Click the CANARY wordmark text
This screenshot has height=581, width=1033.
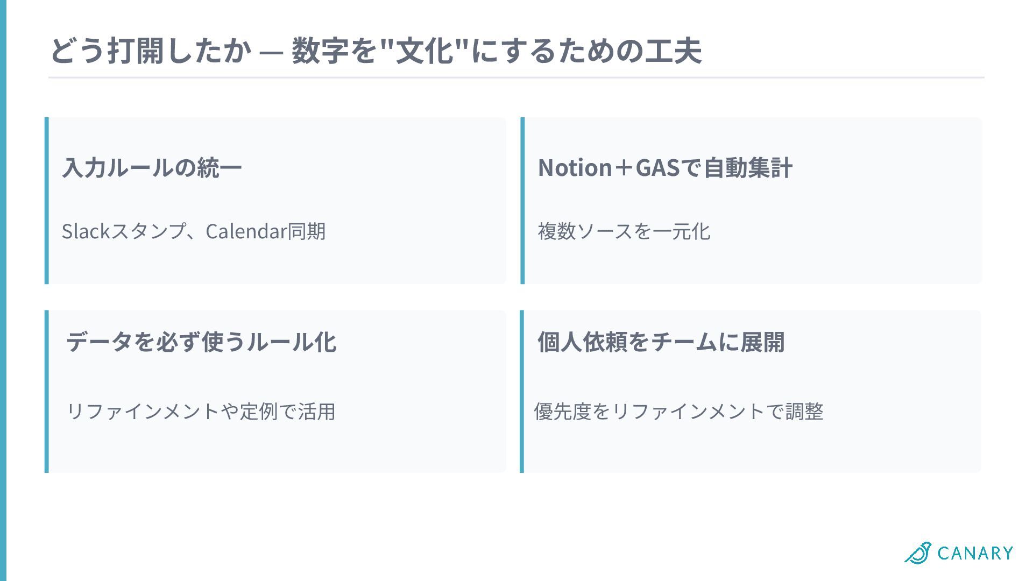[x=975, y=553]
